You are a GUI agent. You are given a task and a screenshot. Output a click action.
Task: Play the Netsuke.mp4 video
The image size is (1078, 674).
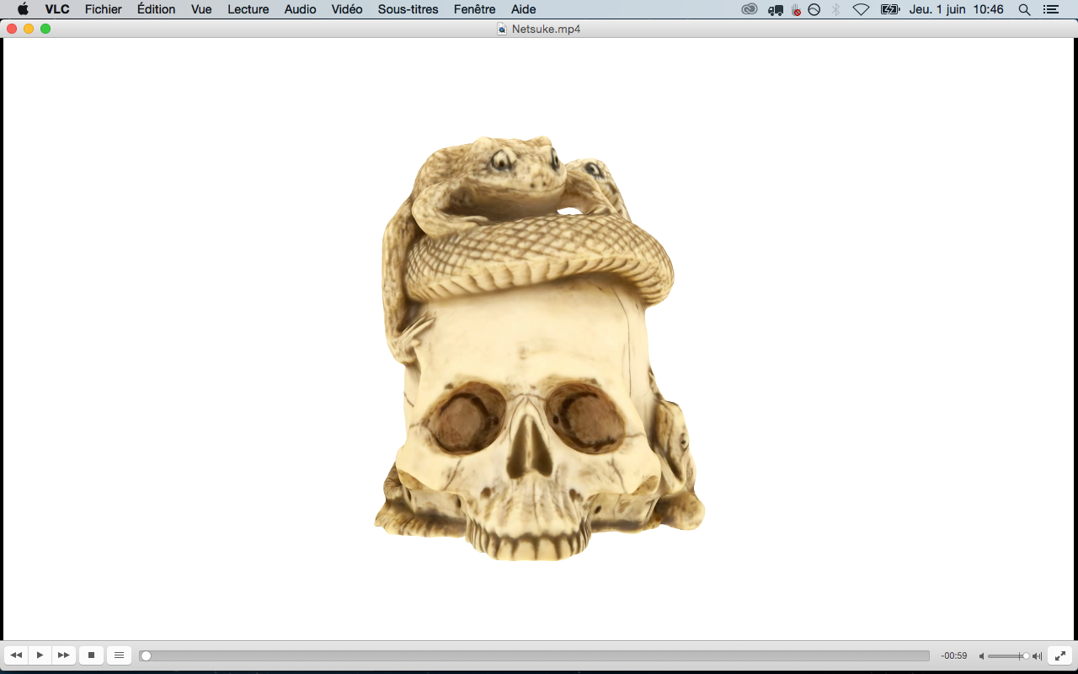point(40,655)
